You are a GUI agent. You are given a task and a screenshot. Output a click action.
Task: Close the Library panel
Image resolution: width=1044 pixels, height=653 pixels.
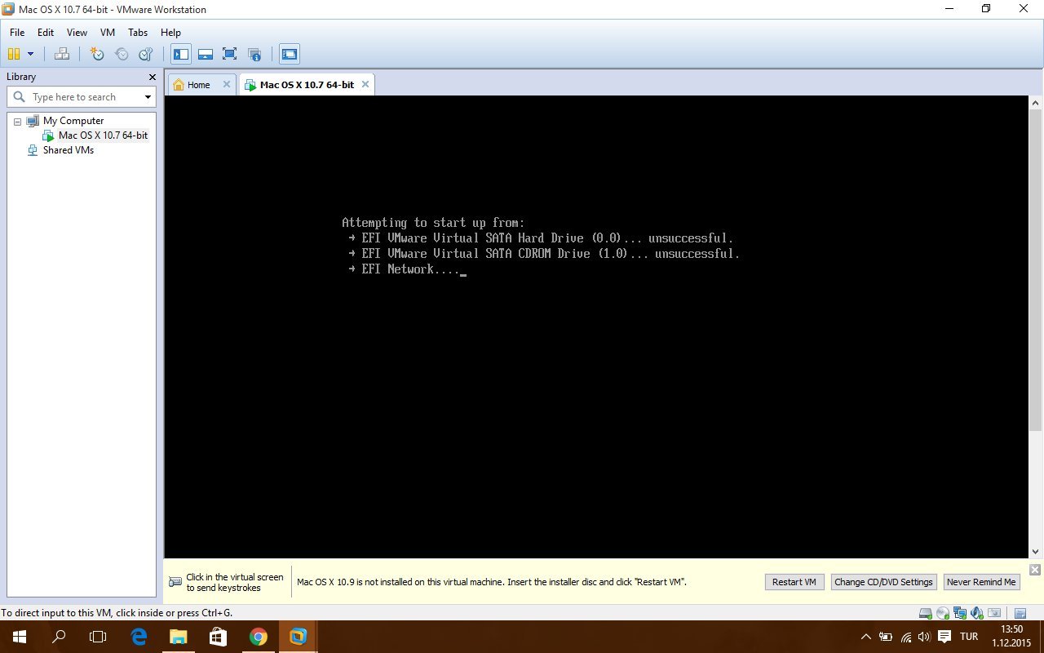point(152,77)
